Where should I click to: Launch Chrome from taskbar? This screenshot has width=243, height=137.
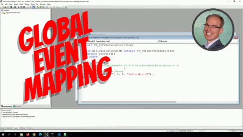tap(34, 134)
